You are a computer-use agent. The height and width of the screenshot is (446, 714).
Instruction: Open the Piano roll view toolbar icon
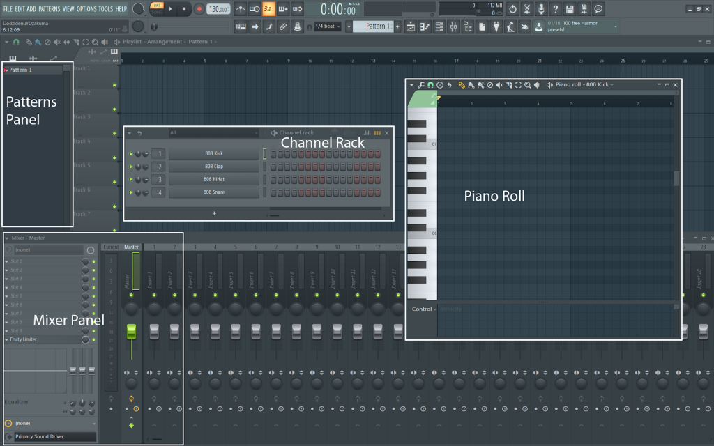click(x=425, y=27)
